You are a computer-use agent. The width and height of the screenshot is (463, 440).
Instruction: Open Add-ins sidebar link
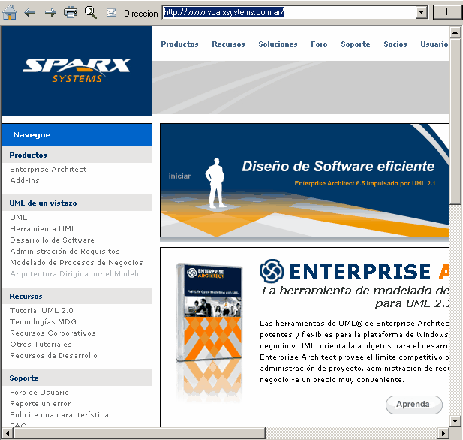point(25,180)
